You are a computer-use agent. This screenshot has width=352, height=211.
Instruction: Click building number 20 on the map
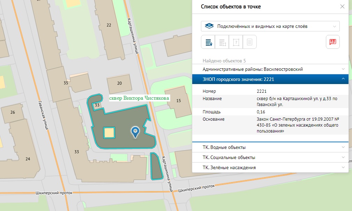pyautogui.click(x=119, y=83)
